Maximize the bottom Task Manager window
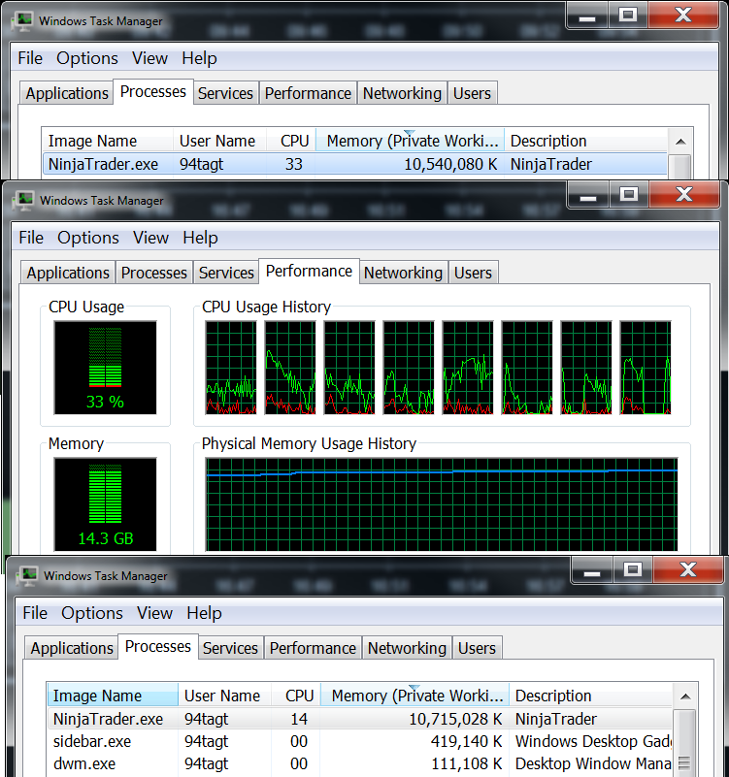This screenshot has height=777, width=729. [632, 569]
